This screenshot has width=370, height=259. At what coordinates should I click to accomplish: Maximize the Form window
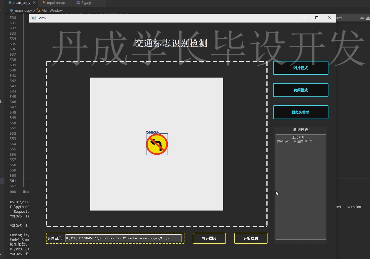pyautogui.click(x=317, y=18)
